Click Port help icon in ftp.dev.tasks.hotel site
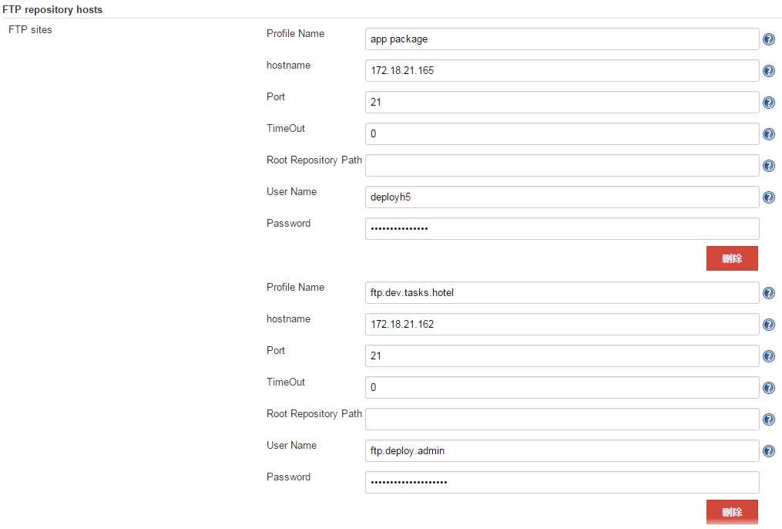 click(x=768, y=356)
